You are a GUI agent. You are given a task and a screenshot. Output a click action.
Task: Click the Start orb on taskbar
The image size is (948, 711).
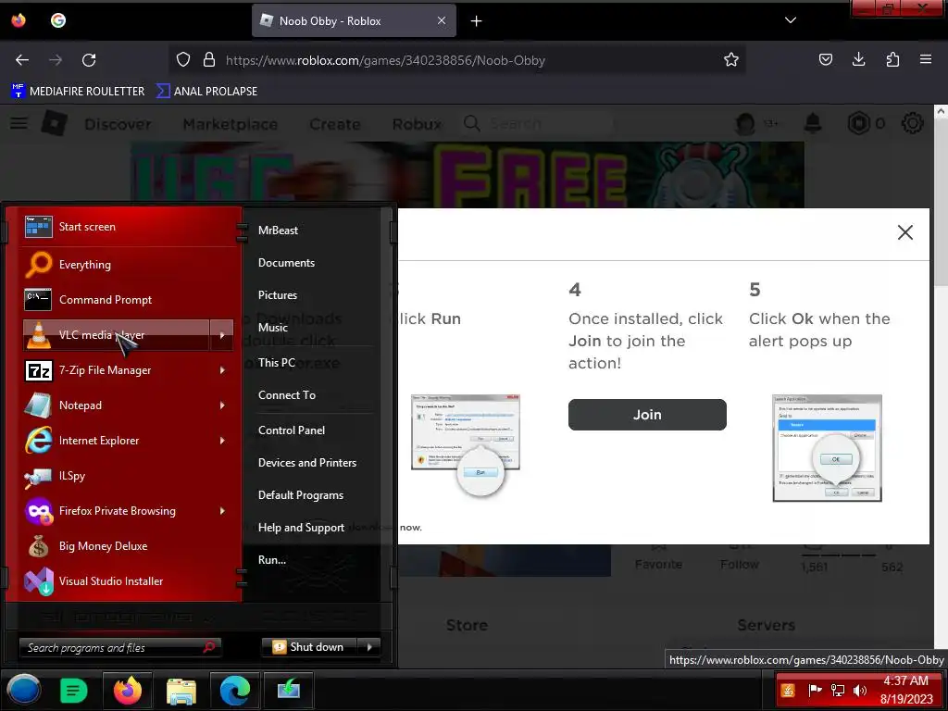click(23, 690)
